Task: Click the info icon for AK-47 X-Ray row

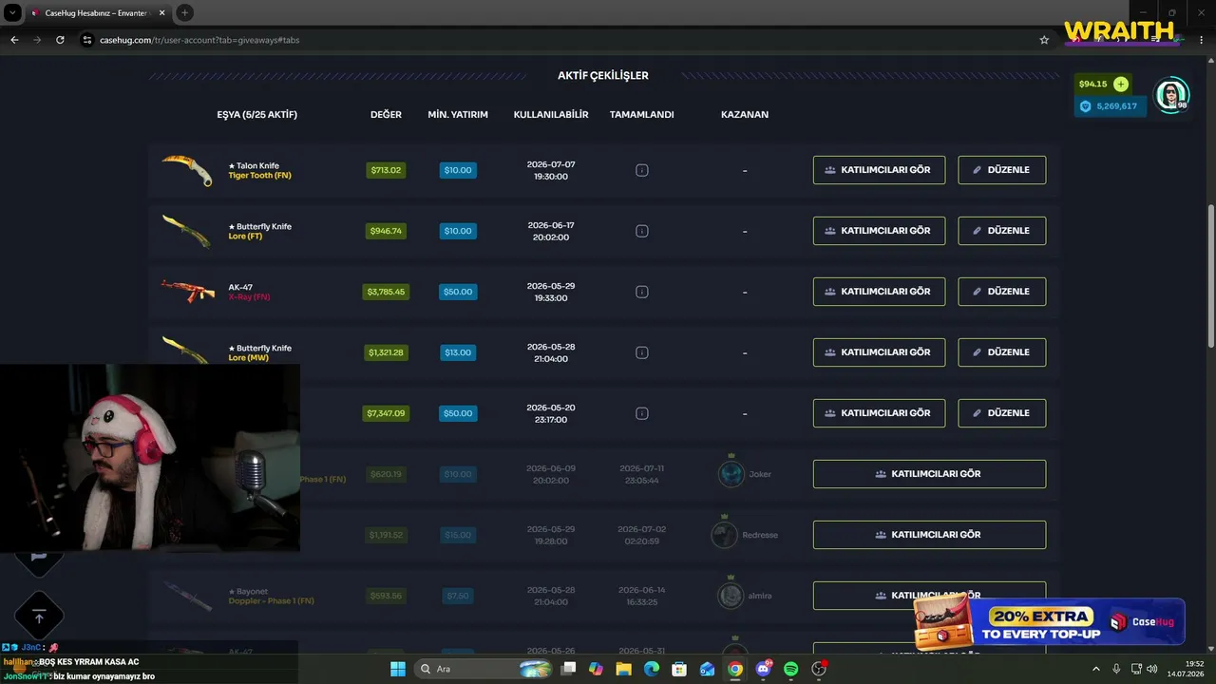Action: (642, 292)
